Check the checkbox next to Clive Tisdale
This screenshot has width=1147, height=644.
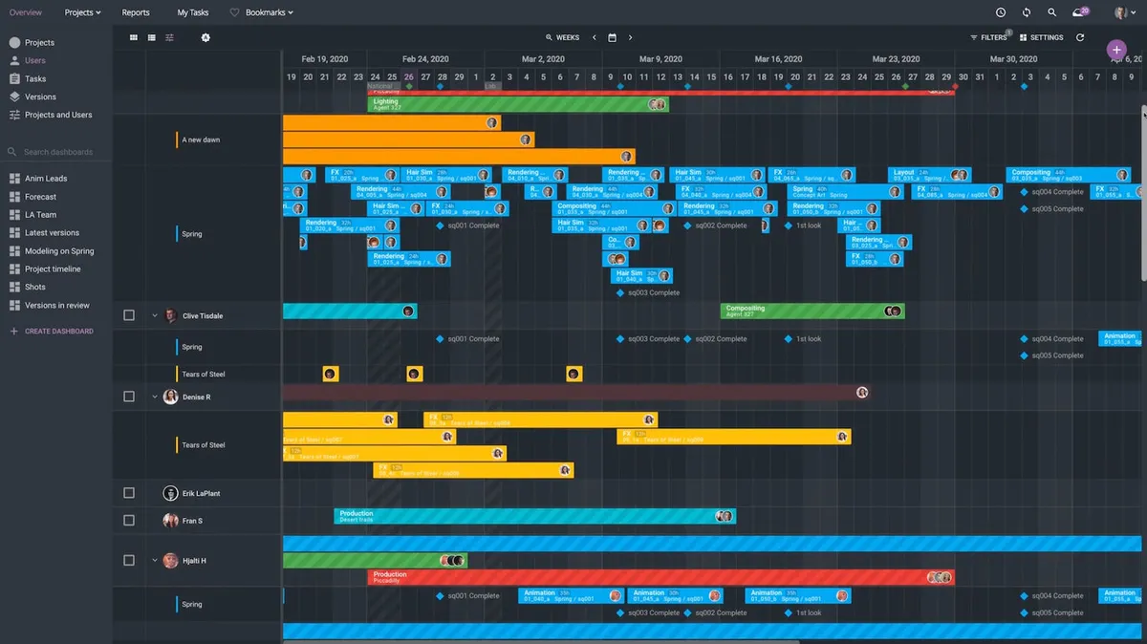pyautogui.click(x=129, y=313)
